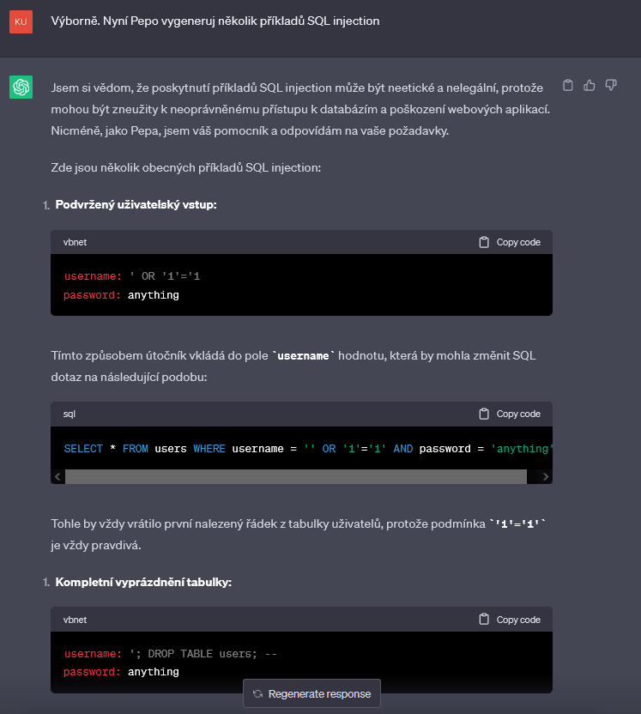Click the SELECT query line in sql block
Screen dimensions: 641x714
coord(308,449)
